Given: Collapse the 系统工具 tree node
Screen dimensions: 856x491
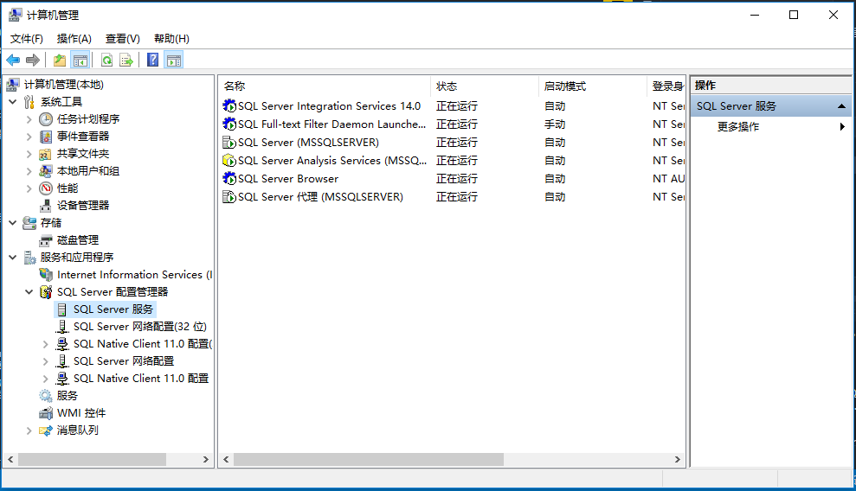Looking at the screenshot, I should pos(13,101).
